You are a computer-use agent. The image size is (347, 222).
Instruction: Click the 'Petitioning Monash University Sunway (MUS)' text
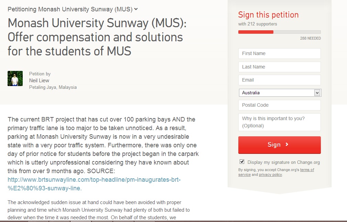(x=70, y=9)
